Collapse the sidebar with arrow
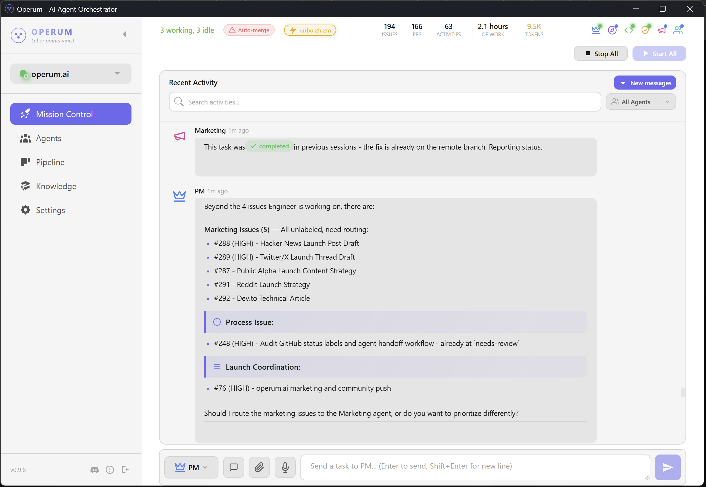The height and width of the screenshot is (487, 706). 124,34
